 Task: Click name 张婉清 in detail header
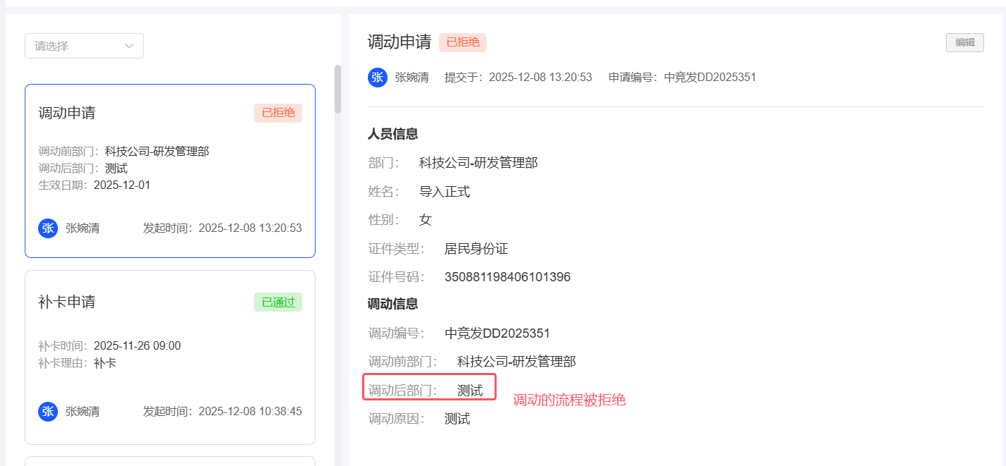(x=412, y=78)
